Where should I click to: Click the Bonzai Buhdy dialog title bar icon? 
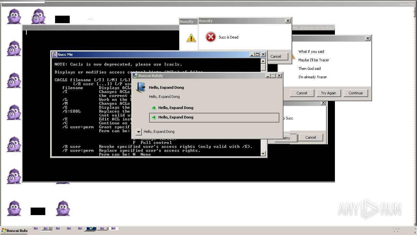(135, 75)
